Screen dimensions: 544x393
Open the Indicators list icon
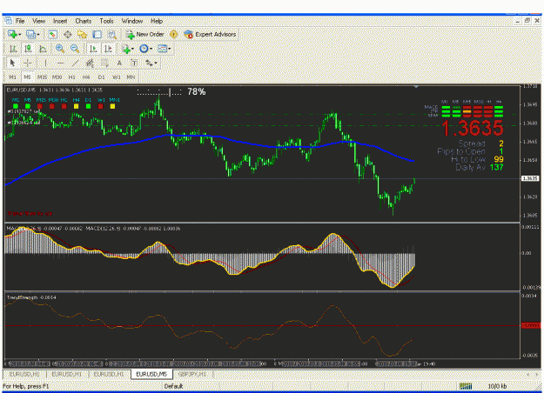pos(126,49)
